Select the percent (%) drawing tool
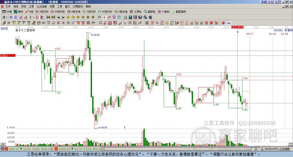 (x=157, y=23)
